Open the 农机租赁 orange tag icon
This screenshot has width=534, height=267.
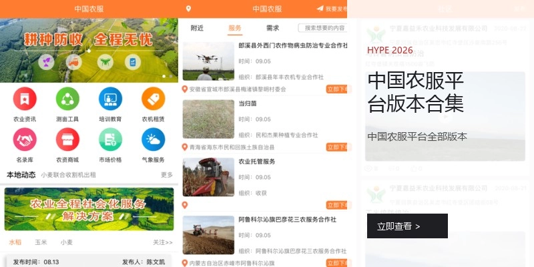pos(154,99)
